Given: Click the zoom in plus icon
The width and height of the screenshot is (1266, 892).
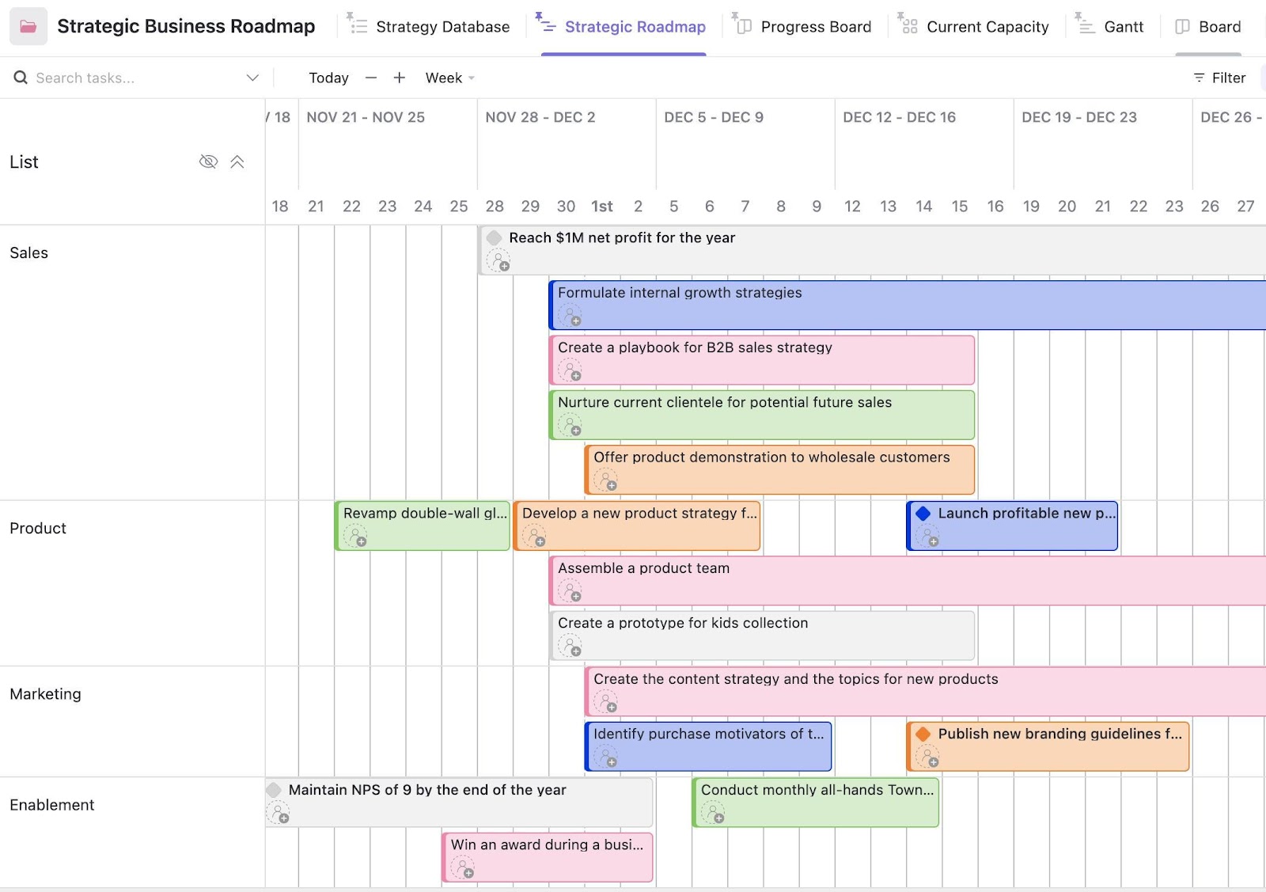Looking at the screenshot, I should pyautogui.click(x=400, y=78).
